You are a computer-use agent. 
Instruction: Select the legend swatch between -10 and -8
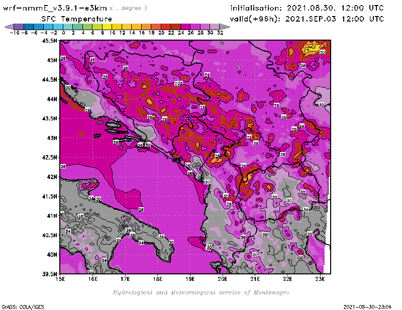[x=18, y=27]
